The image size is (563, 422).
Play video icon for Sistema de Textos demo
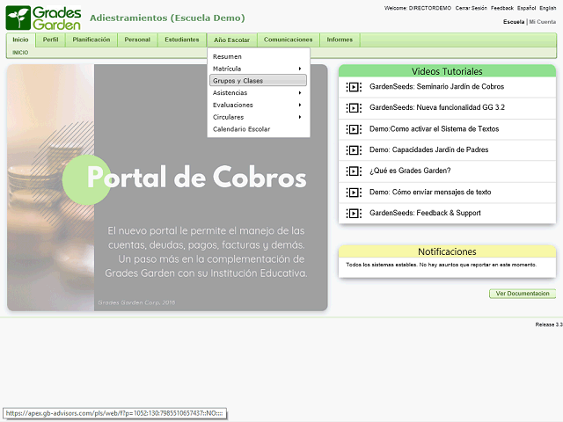coord(354,129)
